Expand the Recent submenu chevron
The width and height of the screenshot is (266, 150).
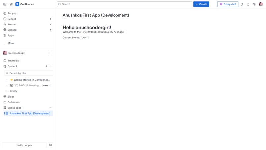click(x=50, y=19)
